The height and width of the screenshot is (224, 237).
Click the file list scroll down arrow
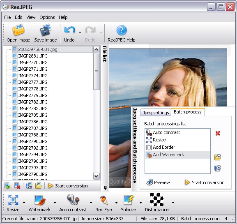click(97, 176)
